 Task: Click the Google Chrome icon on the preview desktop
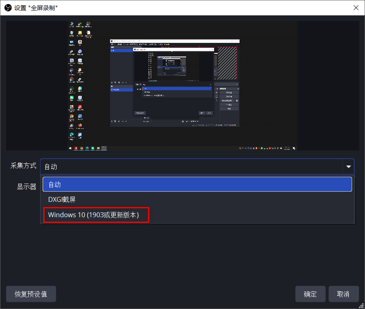[72, 116]
